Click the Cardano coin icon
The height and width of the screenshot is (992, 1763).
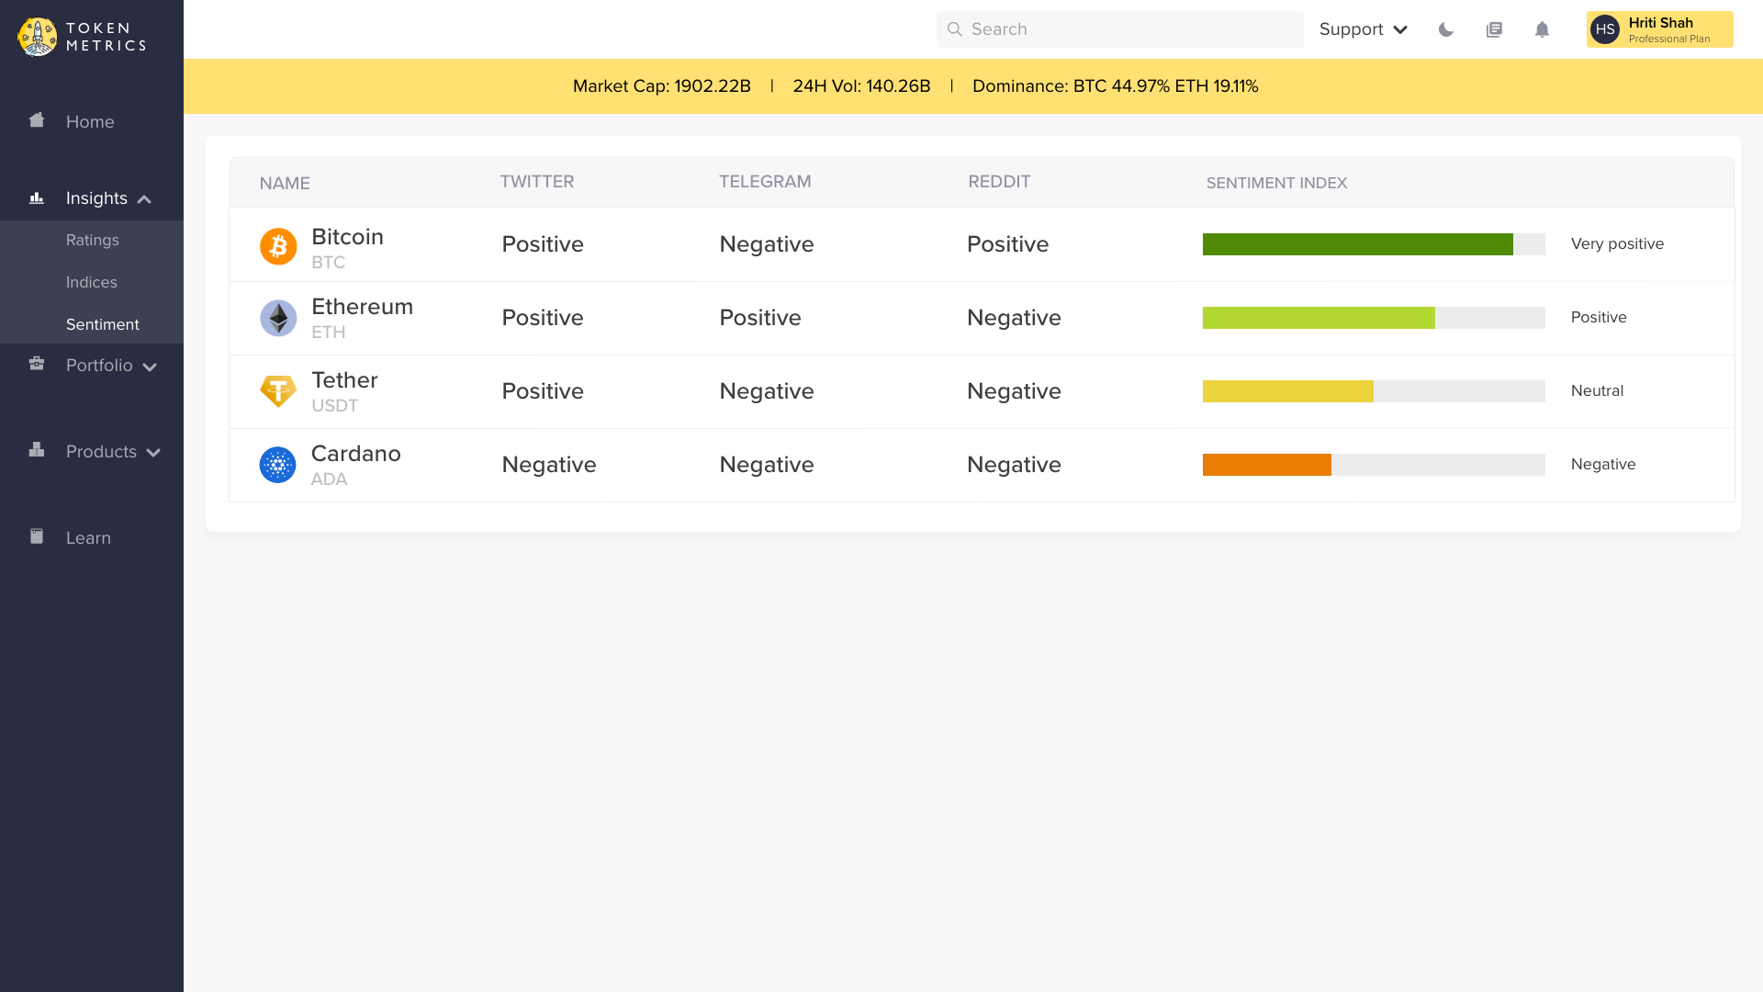pos(278,465)
